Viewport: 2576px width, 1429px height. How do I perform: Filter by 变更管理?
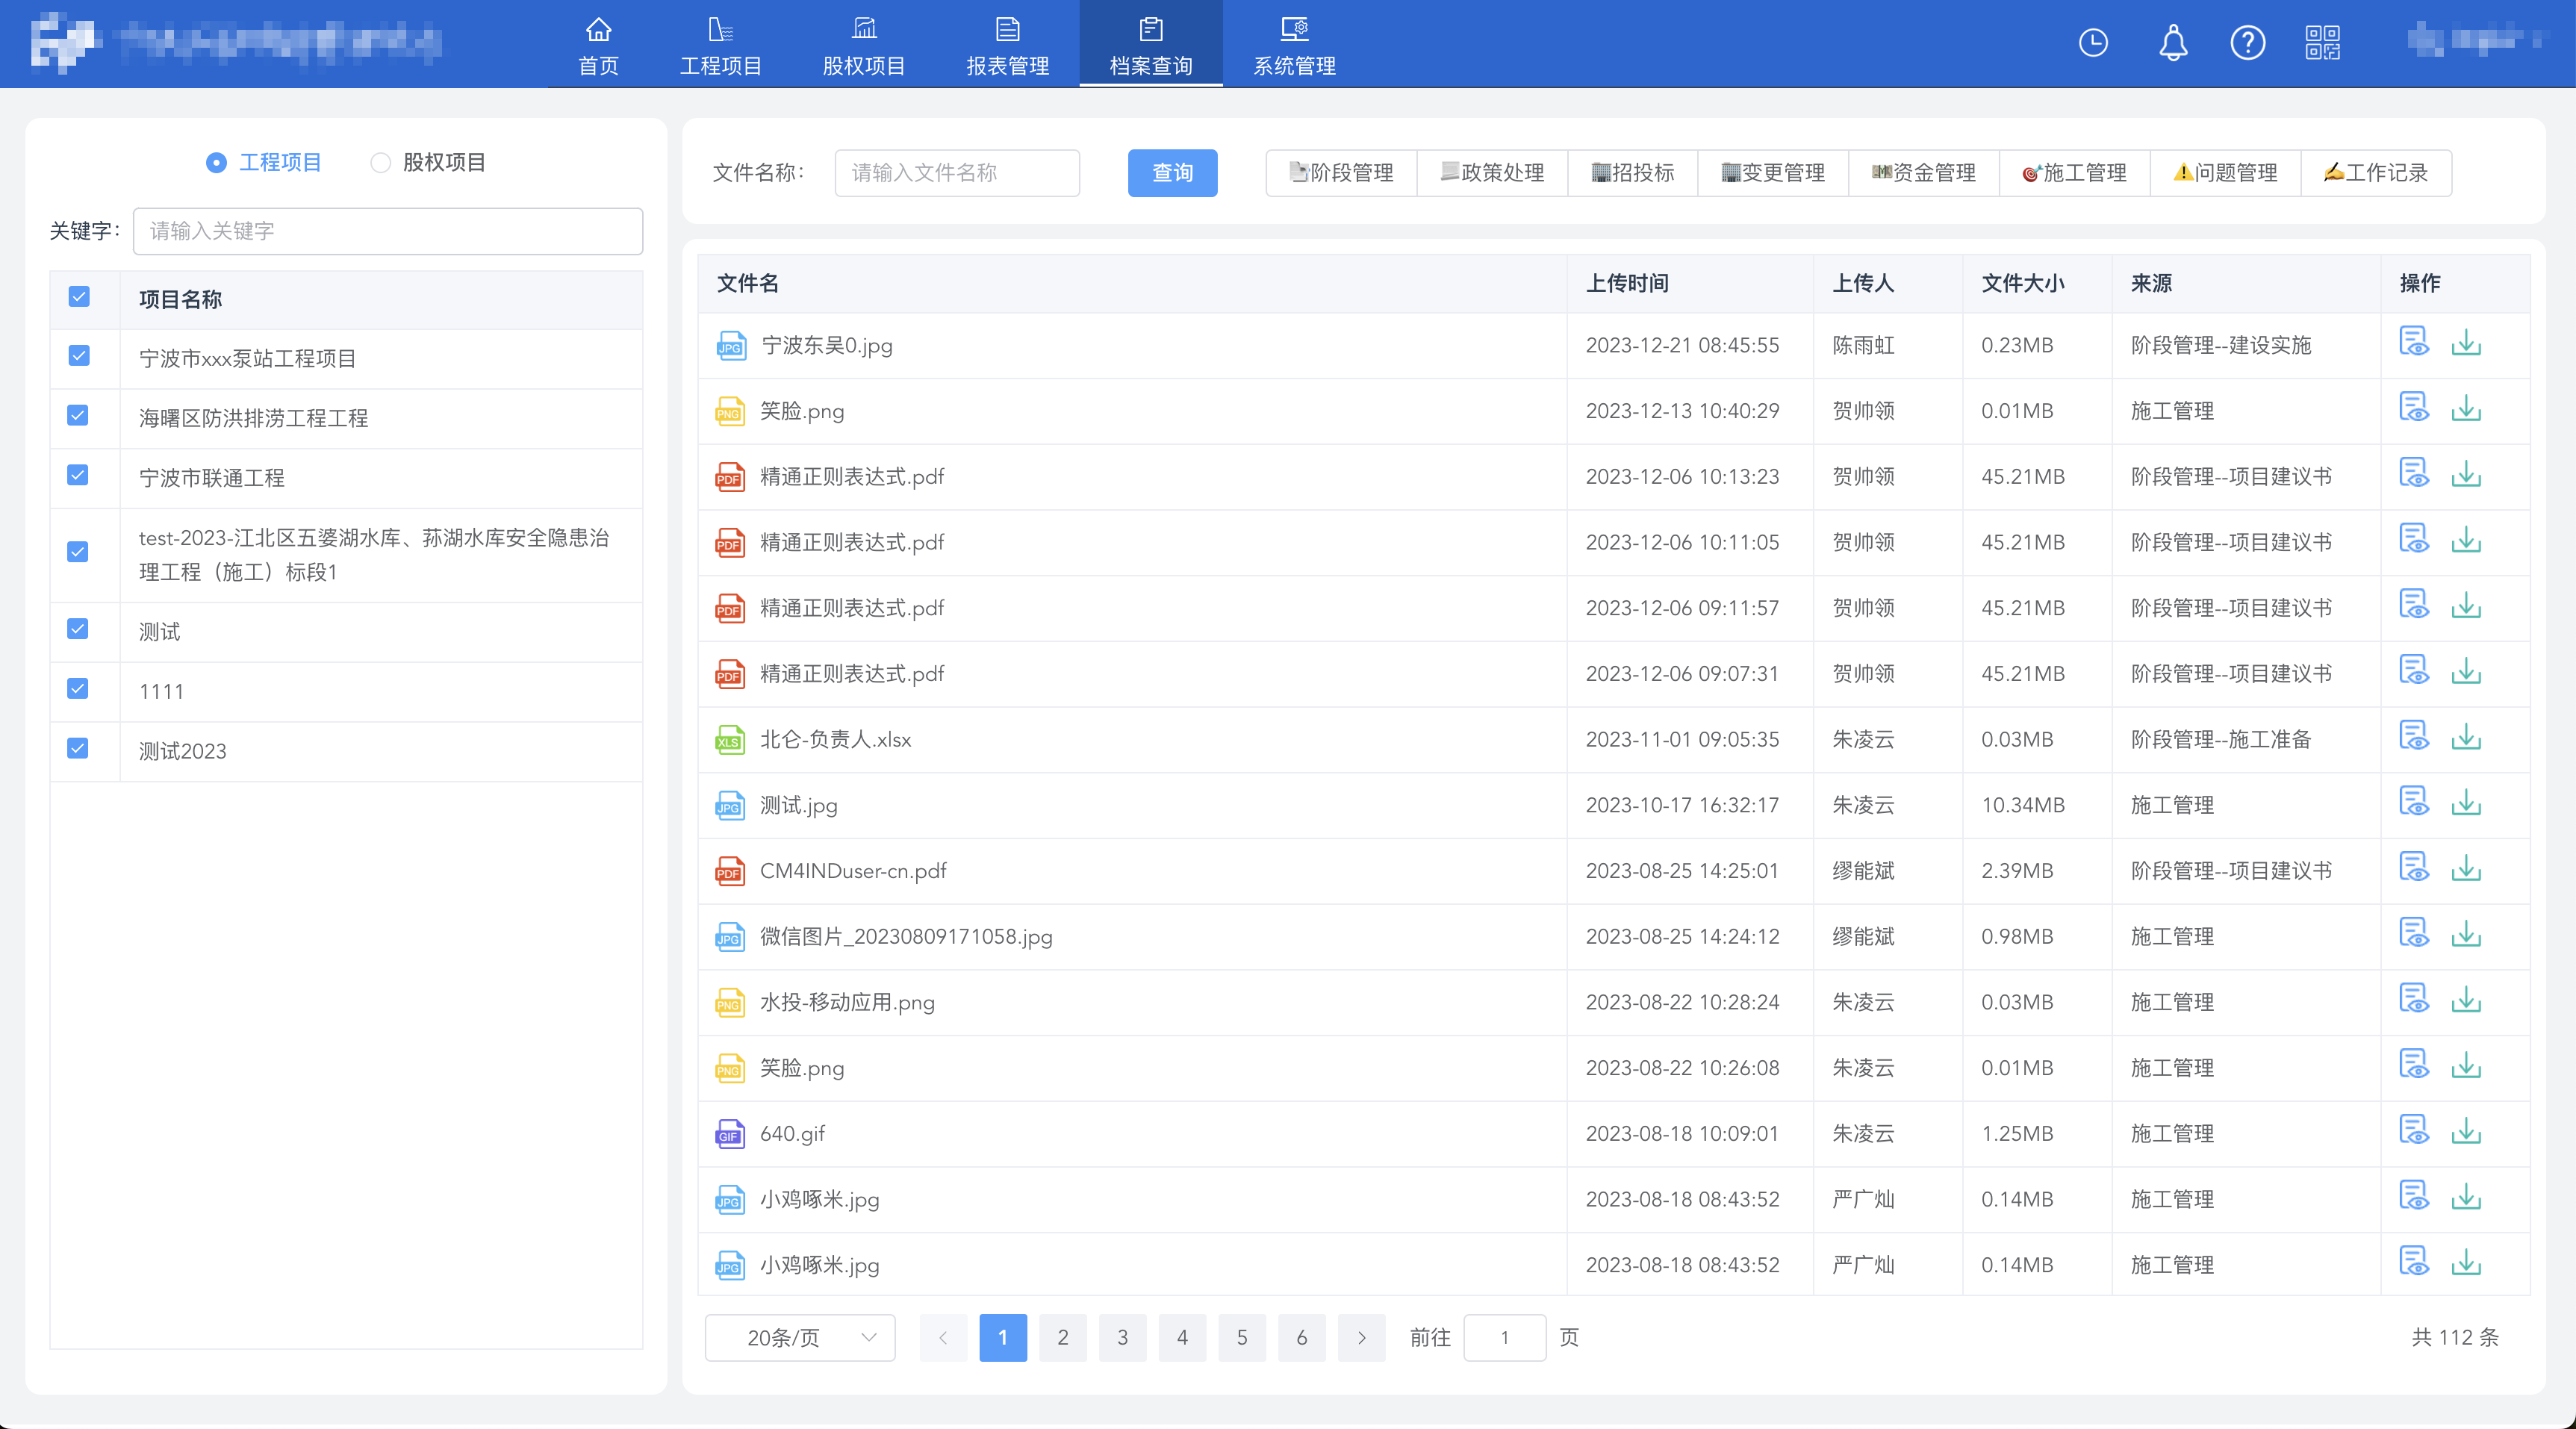1774,173
